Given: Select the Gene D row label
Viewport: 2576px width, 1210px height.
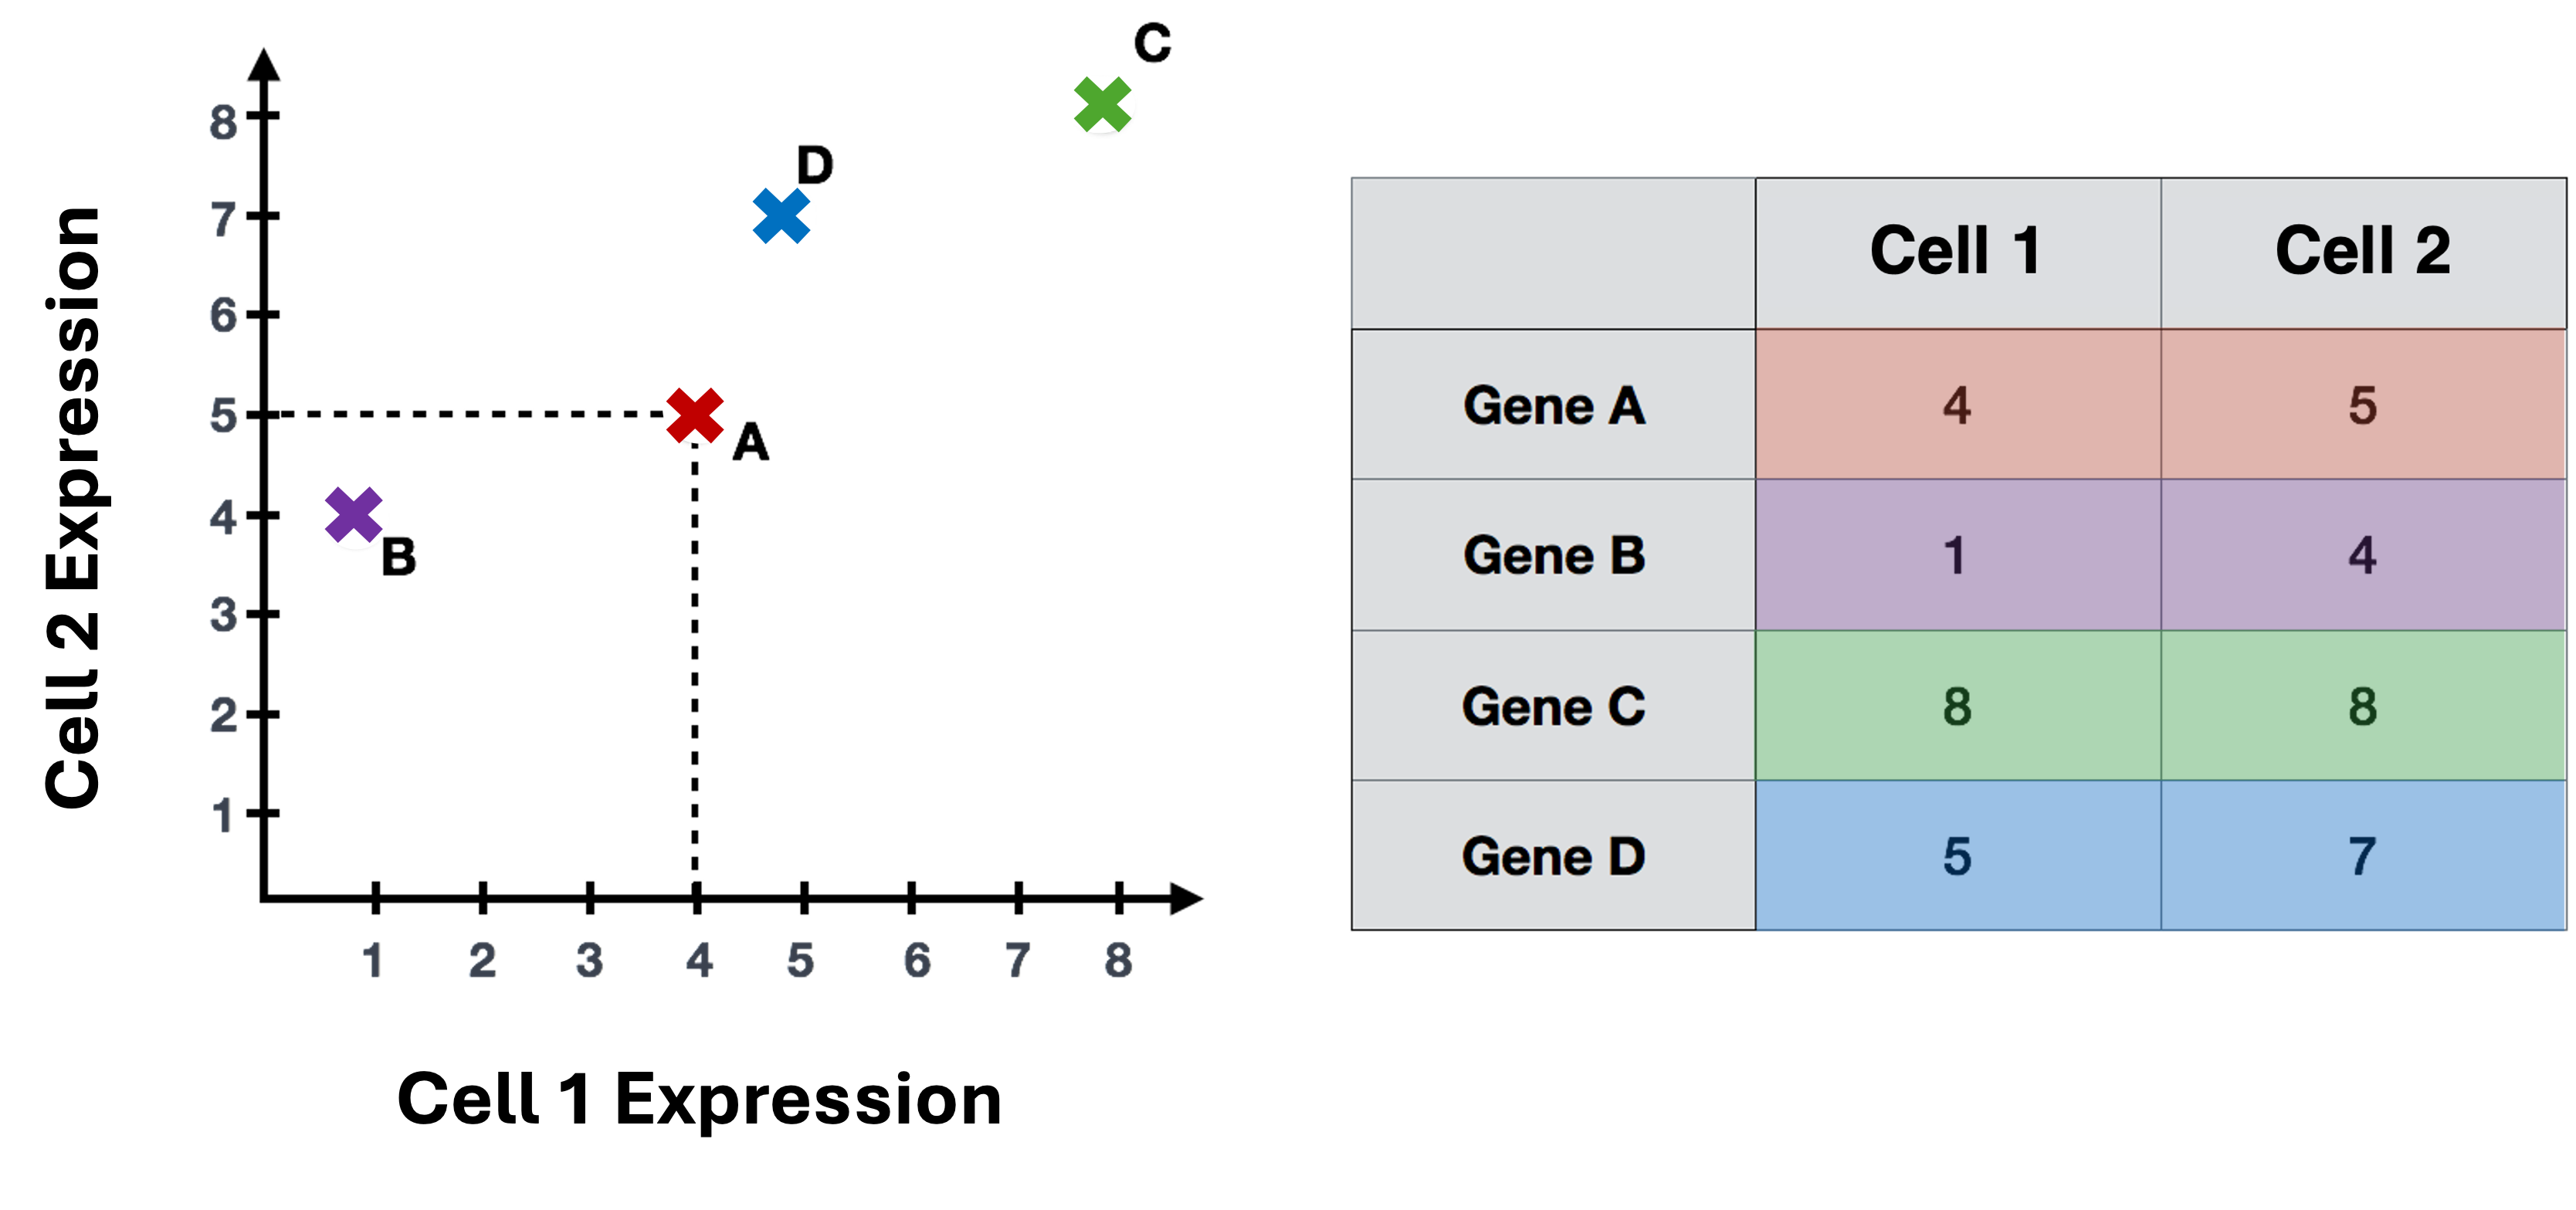Looking at the screenshot, I should pos(1554,857).
